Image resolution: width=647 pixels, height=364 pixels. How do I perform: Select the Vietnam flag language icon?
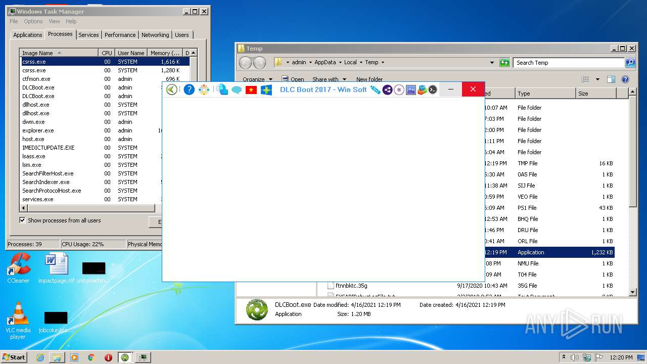pyautogui.click(x=251, y=89)
